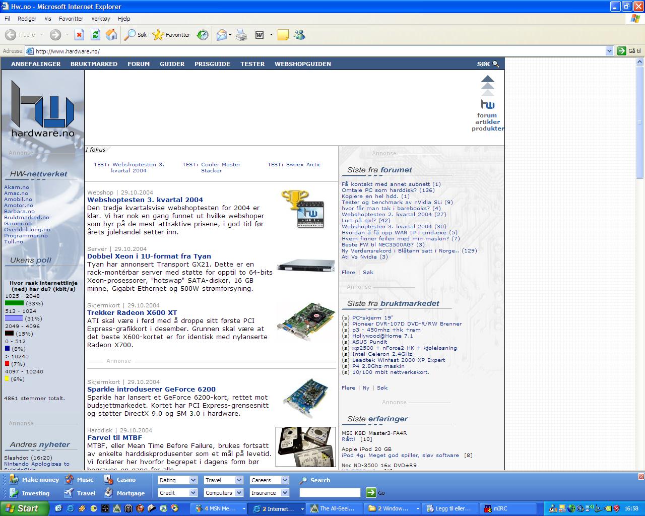Click the Gå til go button
The image size is (645, 516).
coord(629,51)
